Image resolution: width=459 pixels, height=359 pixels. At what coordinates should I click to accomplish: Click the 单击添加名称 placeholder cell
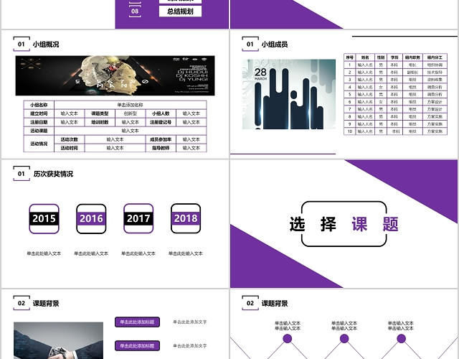click(131, 105)
